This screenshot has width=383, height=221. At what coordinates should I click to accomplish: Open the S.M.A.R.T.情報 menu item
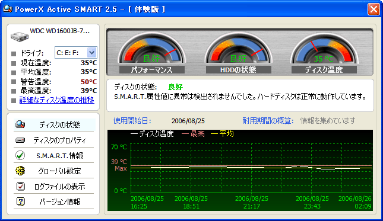[53, 155]
